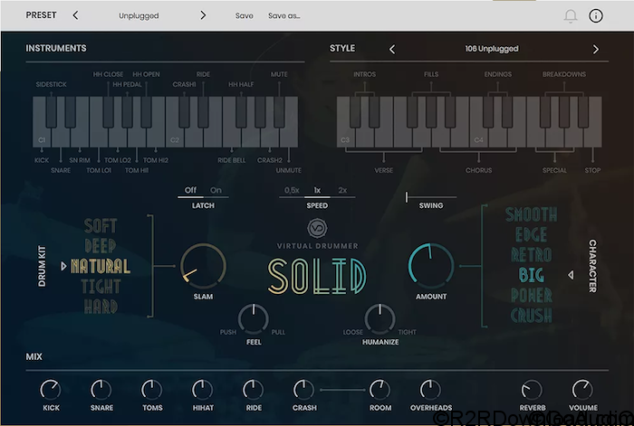Set Speed to 2x
Viewport: 634px width, 426px height.
pos(342,190)
